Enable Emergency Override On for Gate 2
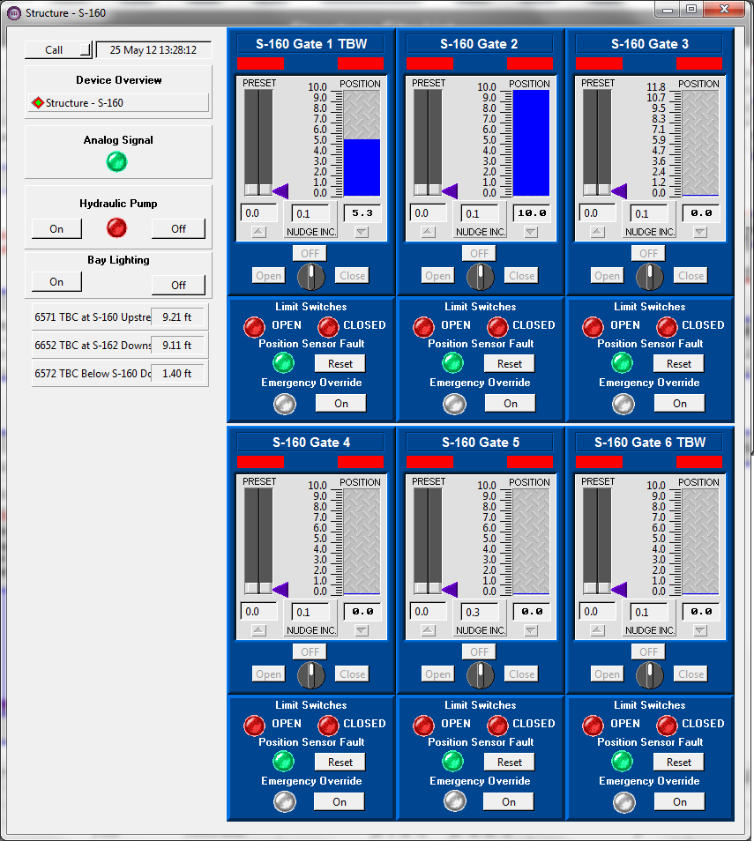Viewport: 754px width, 841px height. 510,404
